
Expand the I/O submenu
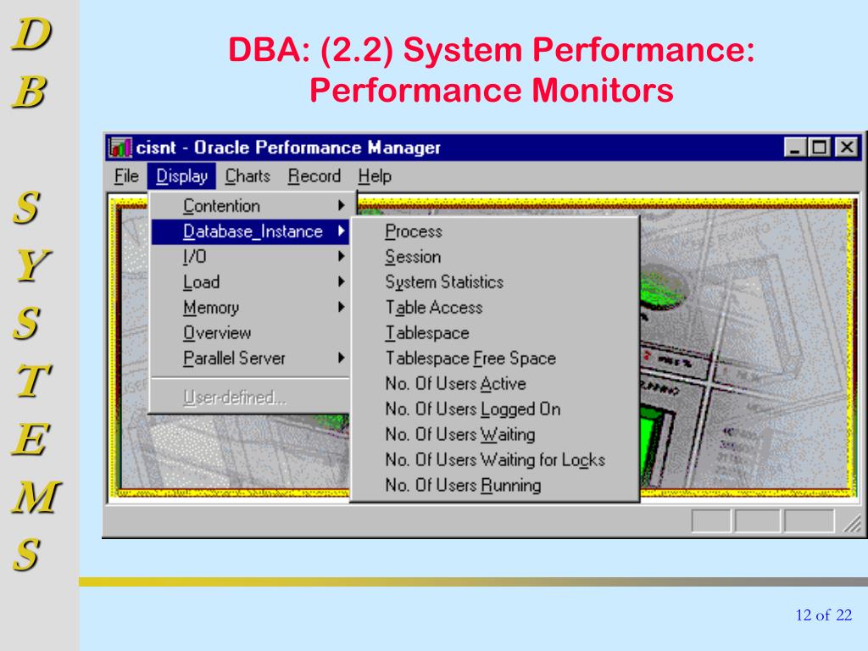click(250, 257)
